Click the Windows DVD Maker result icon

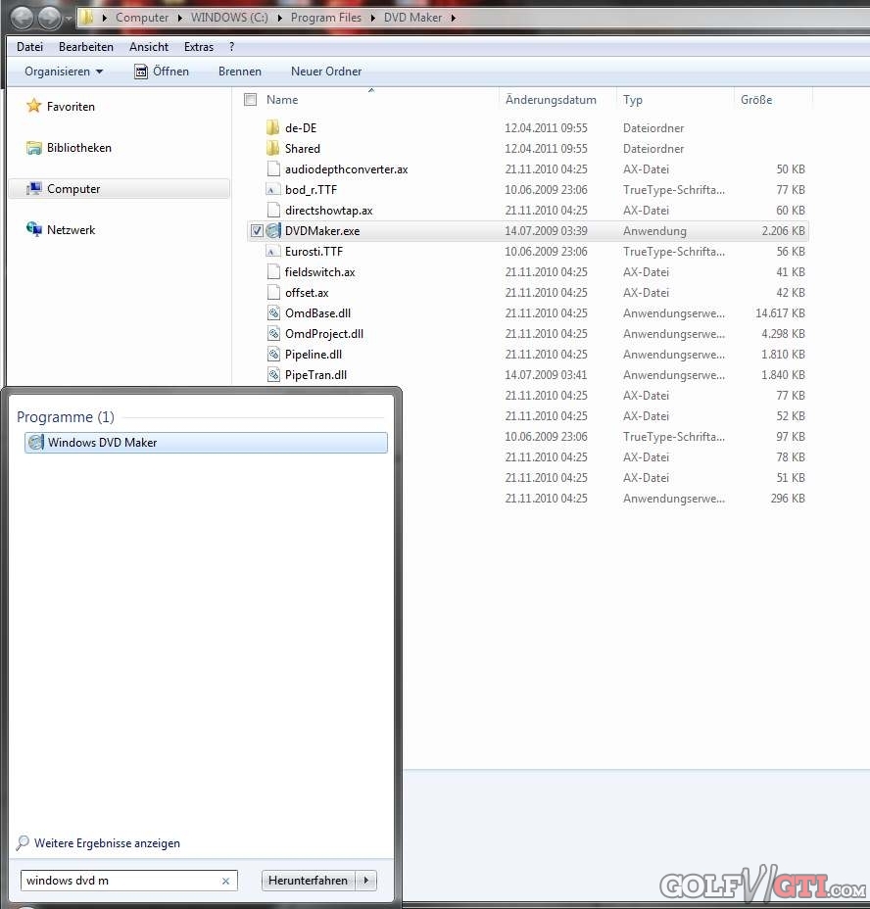[36, 443]
